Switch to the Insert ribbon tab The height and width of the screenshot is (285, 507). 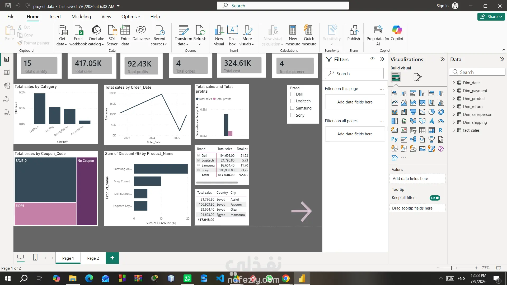pos(55,17)
